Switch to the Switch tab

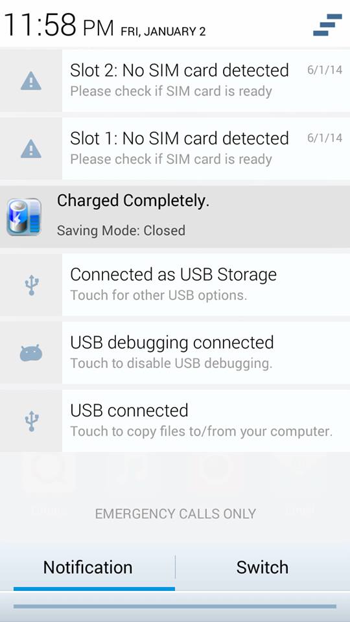pos(262,568)
